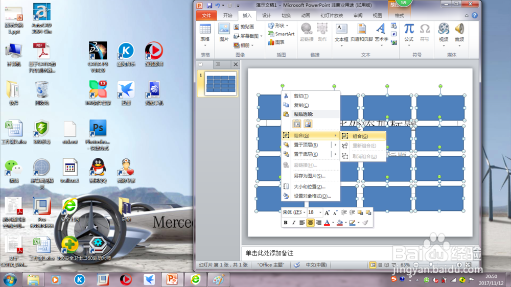Switch to the 动画 animations tab
Screen dimensions: 511x287
pyautogui.click(x=306, y=16)
